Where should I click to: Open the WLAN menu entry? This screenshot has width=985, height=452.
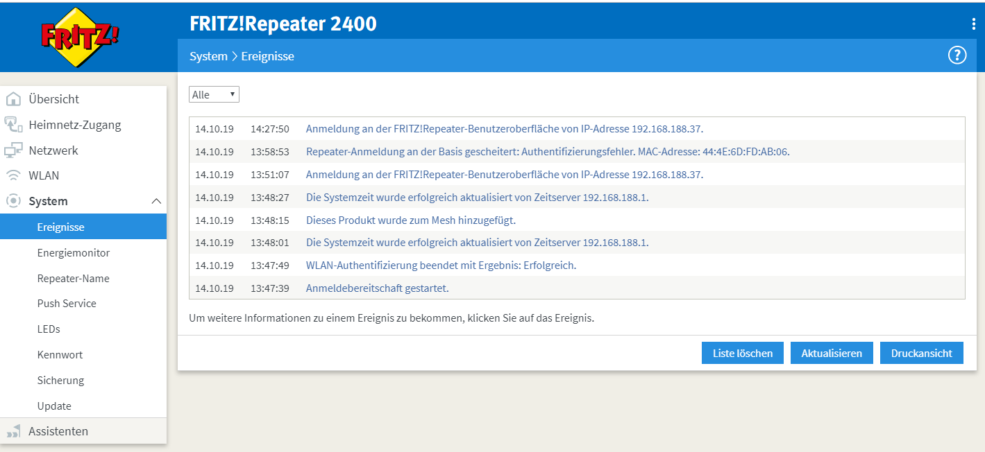(44, 175)
